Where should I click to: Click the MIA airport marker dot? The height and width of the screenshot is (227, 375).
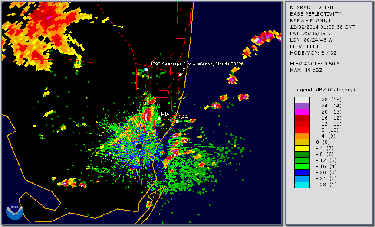[159, 118]
